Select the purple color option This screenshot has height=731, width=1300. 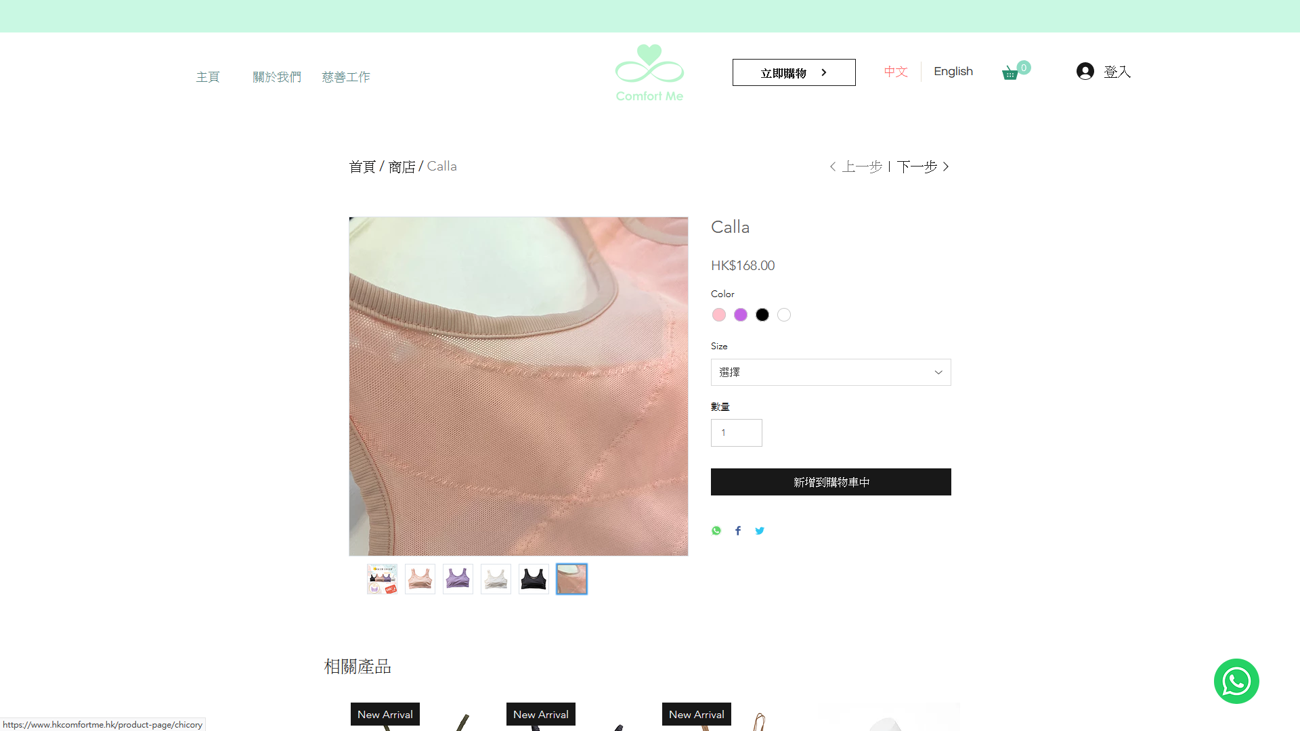tap(741, 315)
